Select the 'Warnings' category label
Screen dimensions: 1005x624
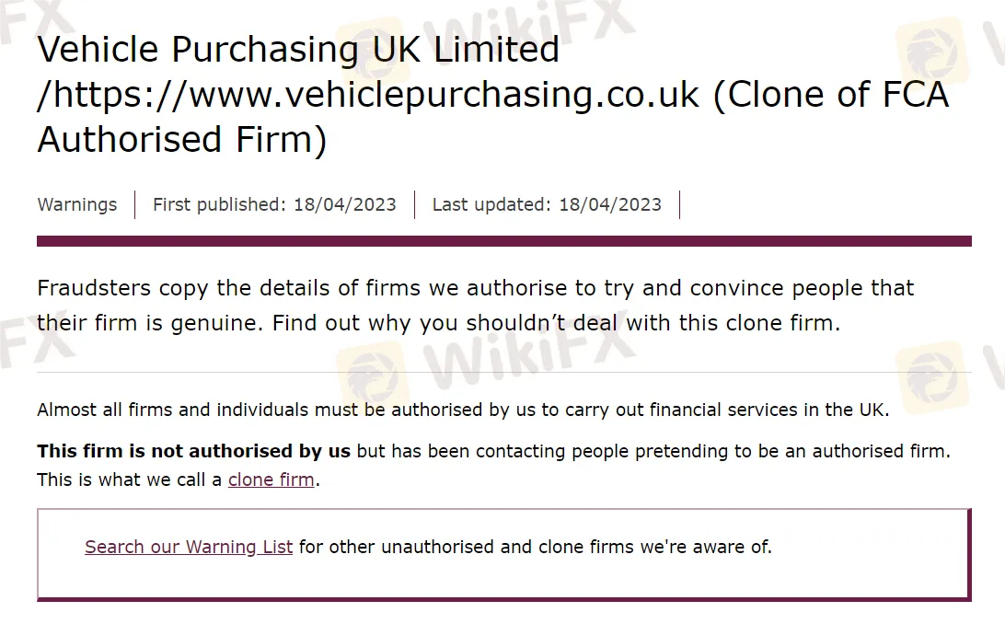click(x=77, y=204)
